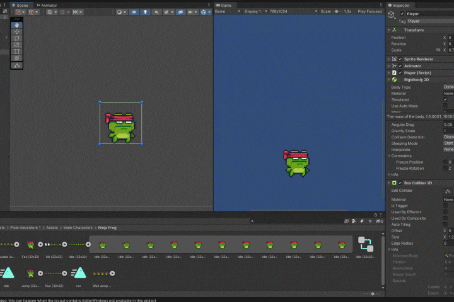Collapse the Transform component
454x302 pixels.
[389, 30]
